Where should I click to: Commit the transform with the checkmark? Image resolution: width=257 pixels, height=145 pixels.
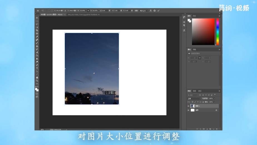[x=159, y=11]
